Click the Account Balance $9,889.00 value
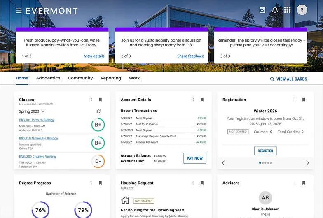323x218 pixels. tap(160, 155)
